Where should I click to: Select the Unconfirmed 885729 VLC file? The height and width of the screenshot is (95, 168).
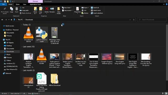point(29,35)
